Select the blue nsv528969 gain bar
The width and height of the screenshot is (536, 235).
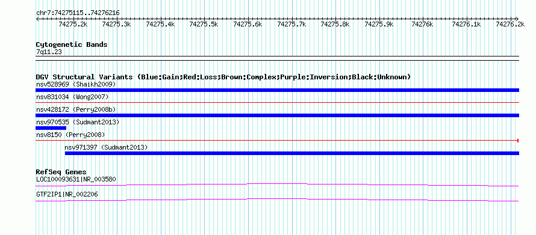pyautogui.click(x=277, y=90)
